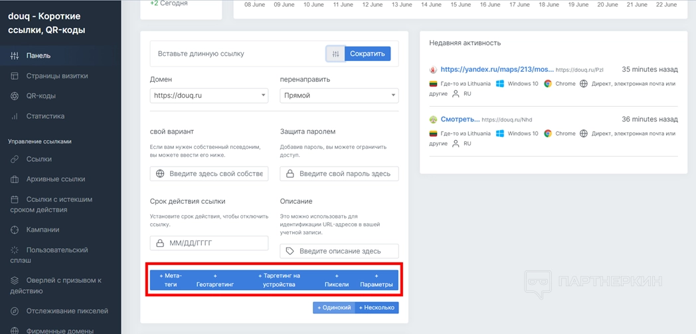Click the Кампании sidebar icon

15,230
